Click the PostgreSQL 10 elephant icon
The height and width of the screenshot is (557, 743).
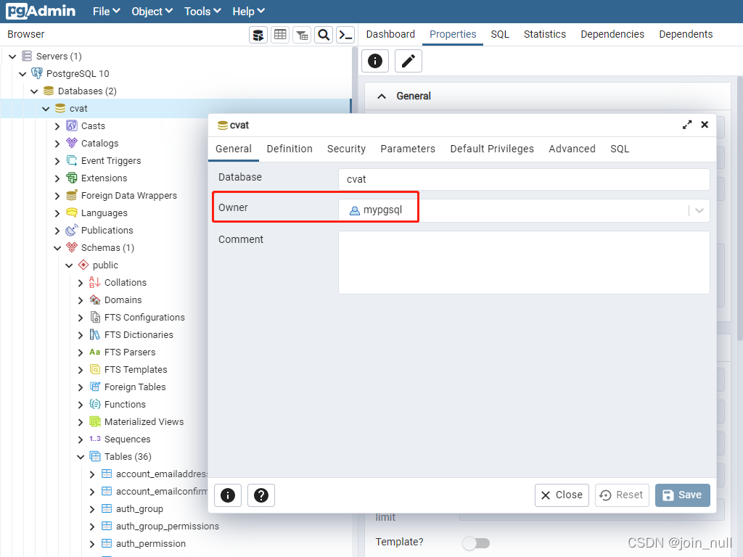click(37, 73)
